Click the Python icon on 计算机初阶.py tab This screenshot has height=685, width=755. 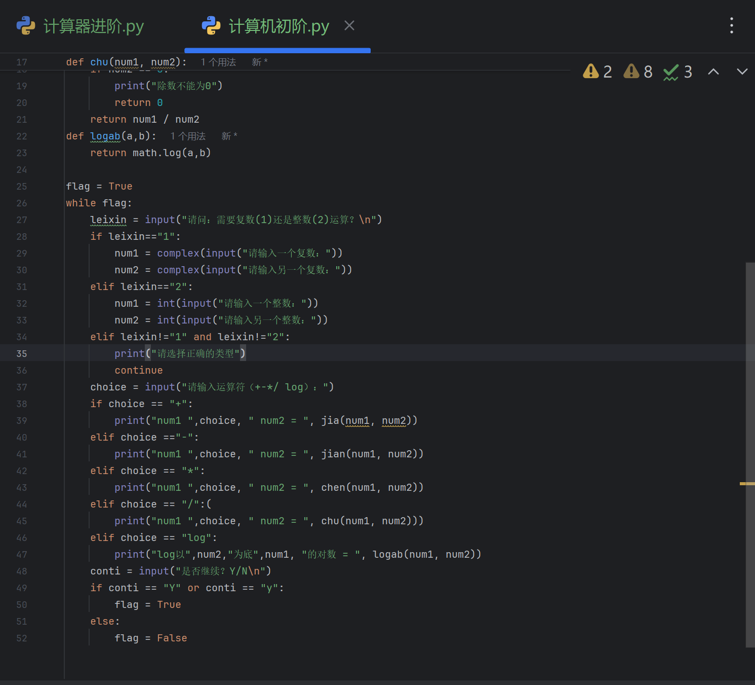pos(211,25)
